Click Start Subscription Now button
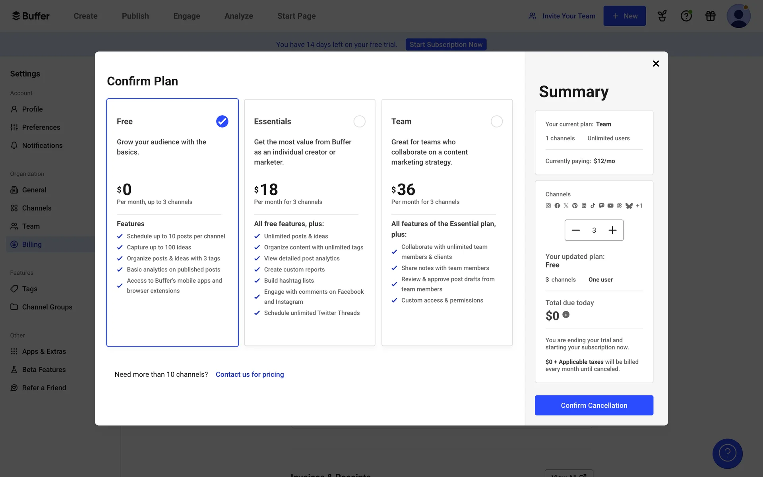 pyautogui.click(x=446, y=45)
